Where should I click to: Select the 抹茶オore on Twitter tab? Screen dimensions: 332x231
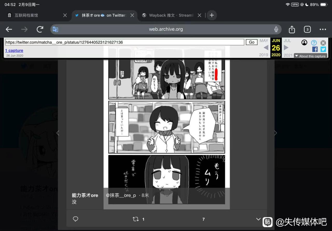click(x=104, y=15)
